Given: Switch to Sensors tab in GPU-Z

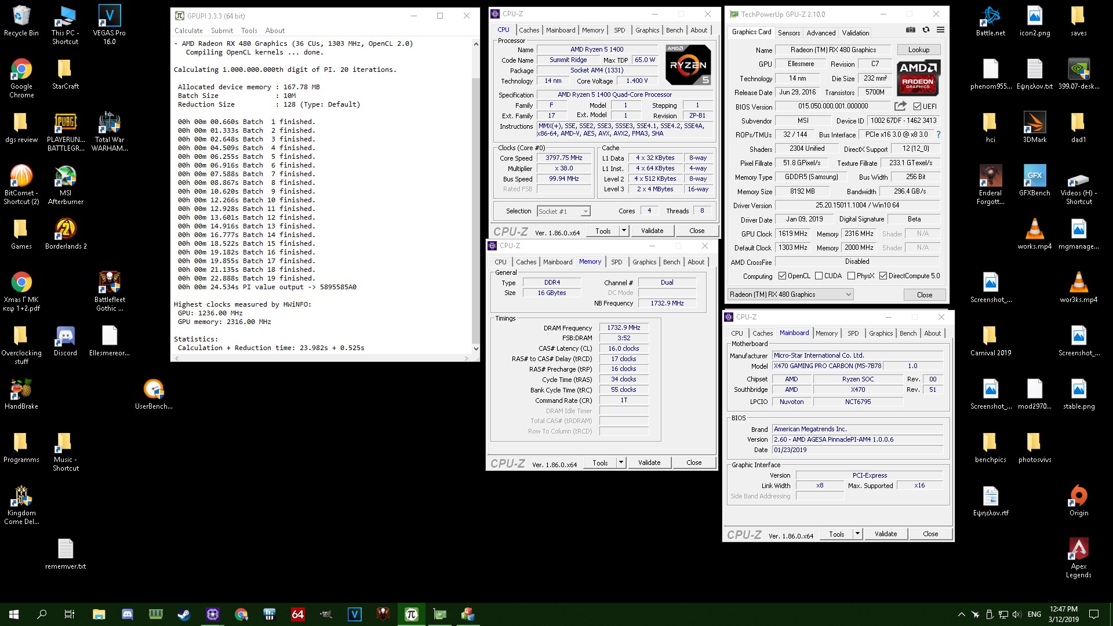Looking at the screenshot, I should point(788,33).
